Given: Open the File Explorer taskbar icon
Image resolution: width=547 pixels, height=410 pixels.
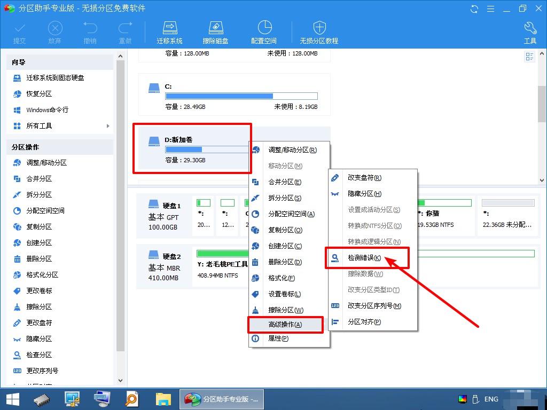Looking at the screenshot, I should (163, 399).
